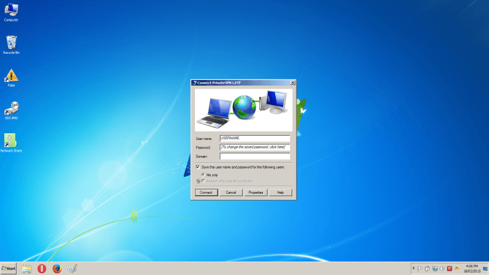Show hidden system tray icons
This screenshot has height=275, width=489.
[414, 268]
